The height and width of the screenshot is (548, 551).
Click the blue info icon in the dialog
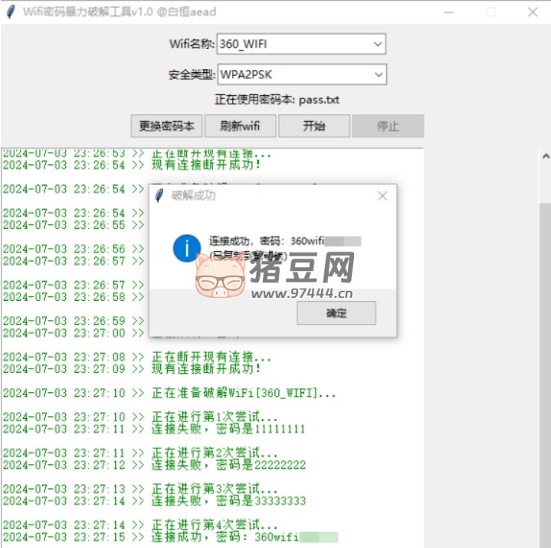coord(187,247)
